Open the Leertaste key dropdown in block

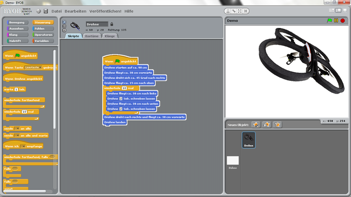[40, 67]
